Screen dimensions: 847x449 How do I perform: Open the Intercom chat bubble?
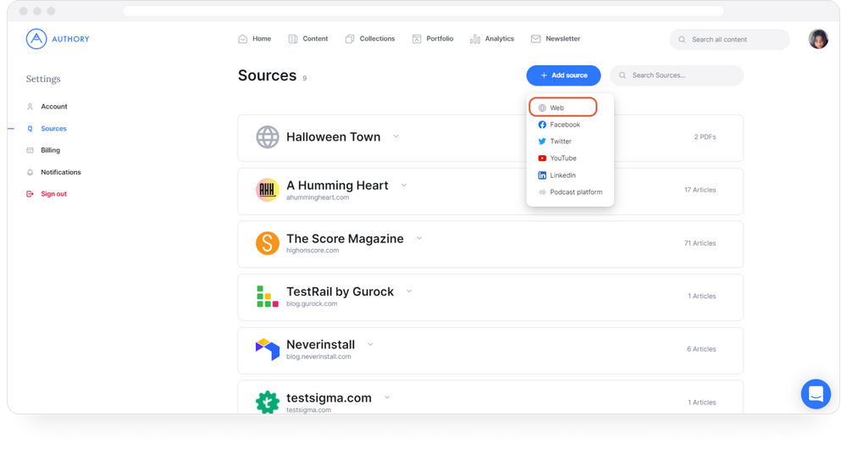[x=816, y=394]
